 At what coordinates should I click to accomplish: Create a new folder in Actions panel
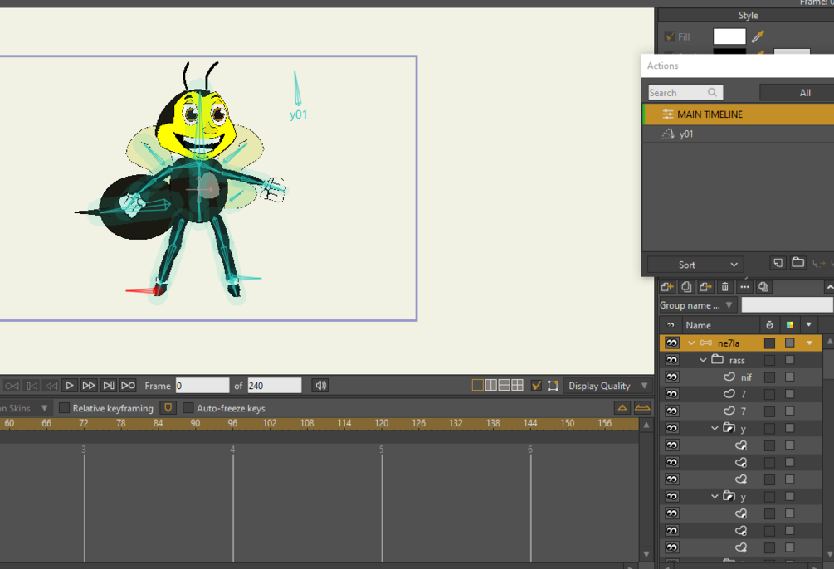[x=797, y=262]
